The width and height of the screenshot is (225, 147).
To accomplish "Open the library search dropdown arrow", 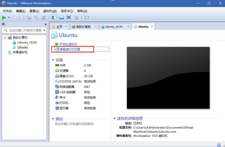I will click(x=44, y=30).
